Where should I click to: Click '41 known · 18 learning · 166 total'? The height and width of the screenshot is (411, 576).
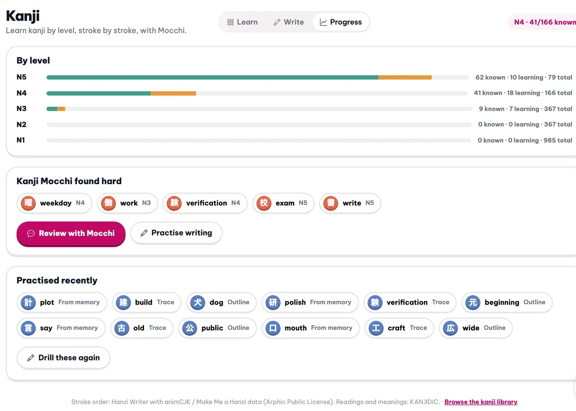coord(523,93)
